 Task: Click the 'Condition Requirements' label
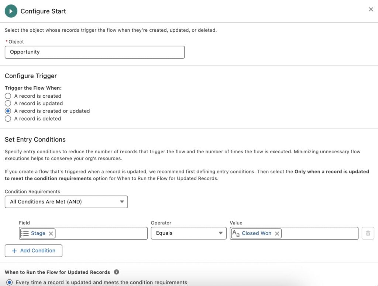tap(32, 192)
